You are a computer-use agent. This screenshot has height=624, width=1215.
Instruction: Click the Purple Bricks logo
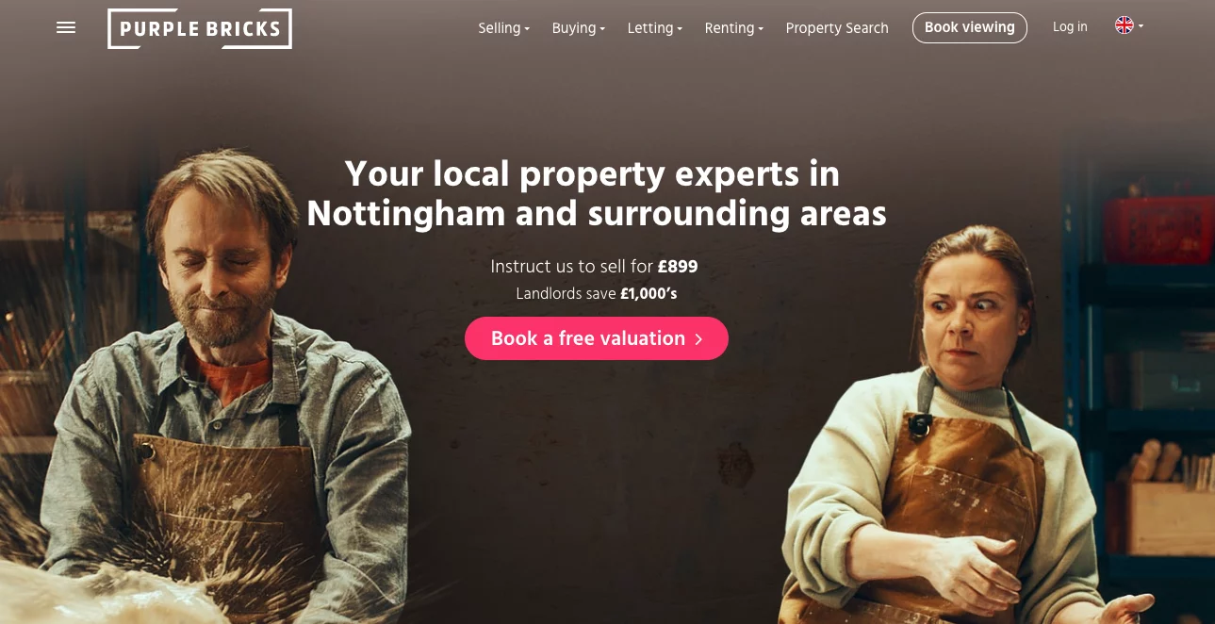pos(200,28)
